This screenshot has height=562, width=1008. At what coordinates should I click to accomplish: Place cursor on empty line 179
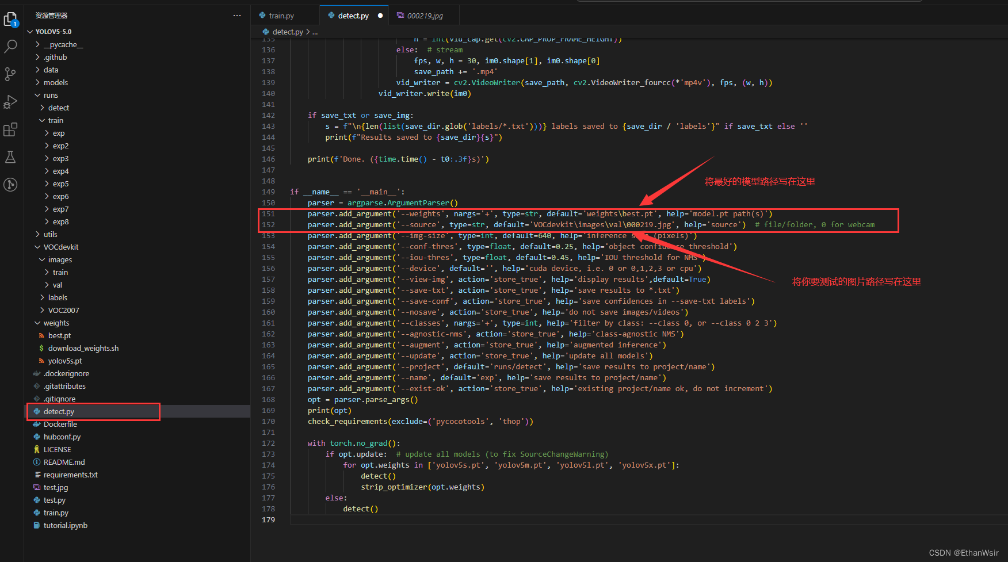click(x=649, y=519)
